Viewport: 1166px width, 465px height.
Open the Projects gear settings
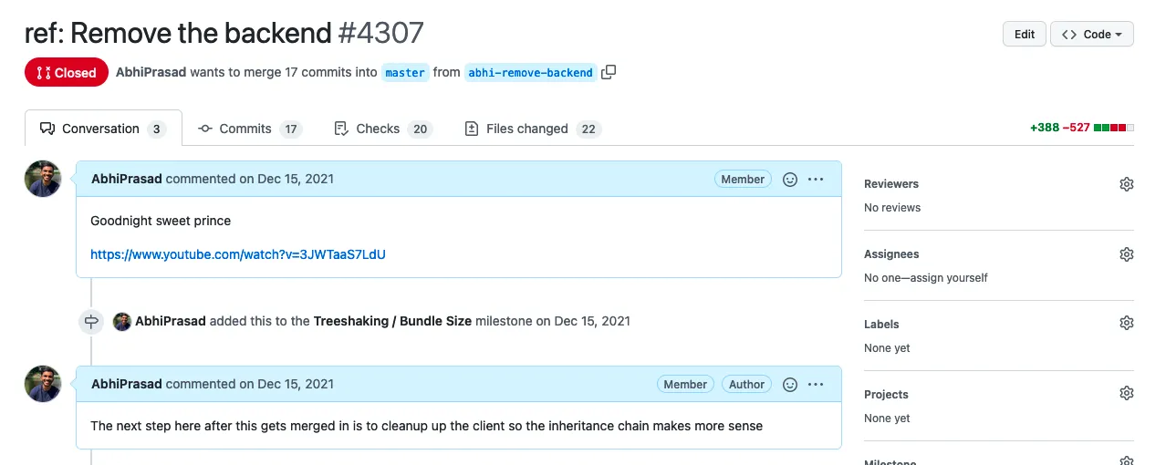click(1126, 394)
